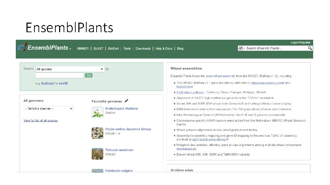
Task: Open the 'Select a species' dropdown
Action: [x=48, y=109]
